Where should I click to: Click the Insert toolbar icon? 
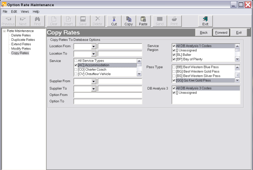[69, 21]
